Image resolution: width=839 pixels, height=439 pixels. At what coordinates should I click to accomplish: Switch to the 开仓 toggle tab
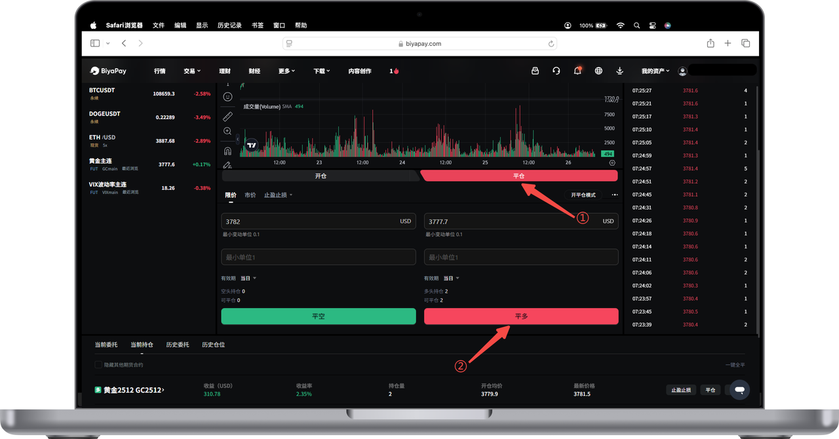tap(321, 176)
